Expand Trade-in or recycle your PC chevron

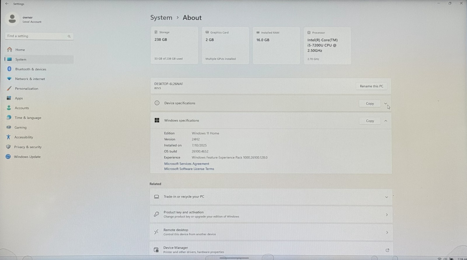[x=386, y=197]
